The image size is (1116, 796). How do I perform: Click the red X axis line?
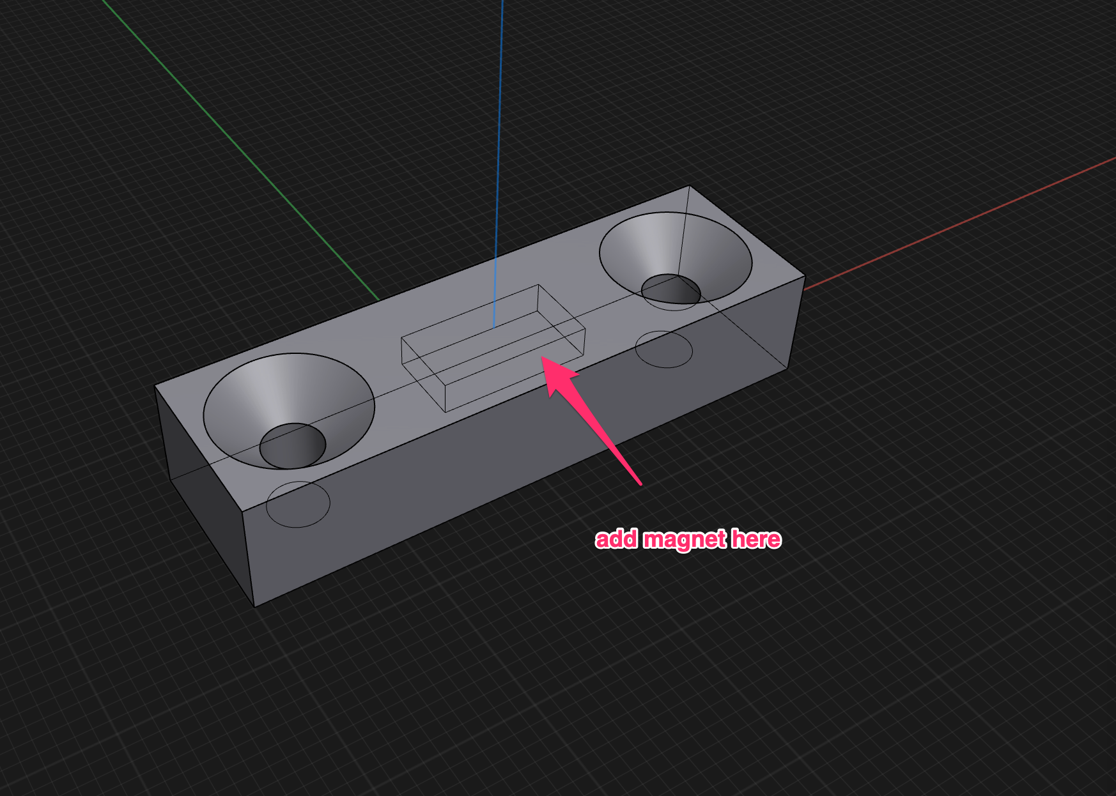click(x=959, y=224)
